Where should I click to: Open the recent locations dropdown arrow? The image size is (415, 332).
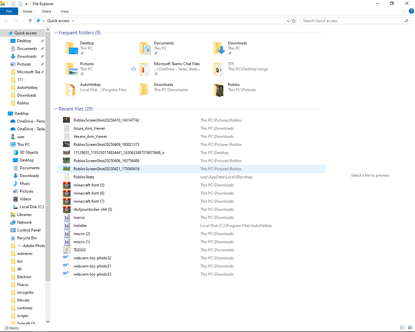pyautogui.click(x=23, y=21)
